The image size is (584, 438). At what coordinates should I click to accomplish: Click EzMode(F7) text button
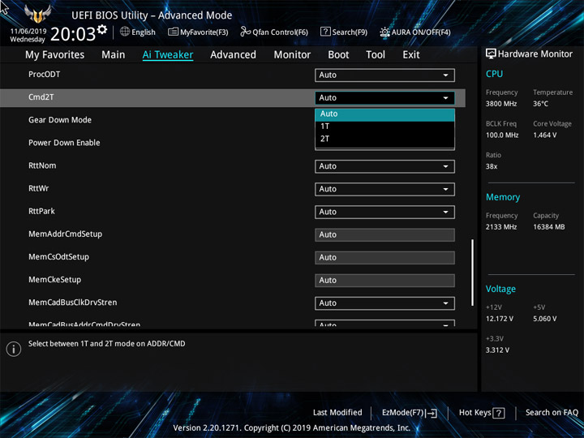(x=403, y=413)
